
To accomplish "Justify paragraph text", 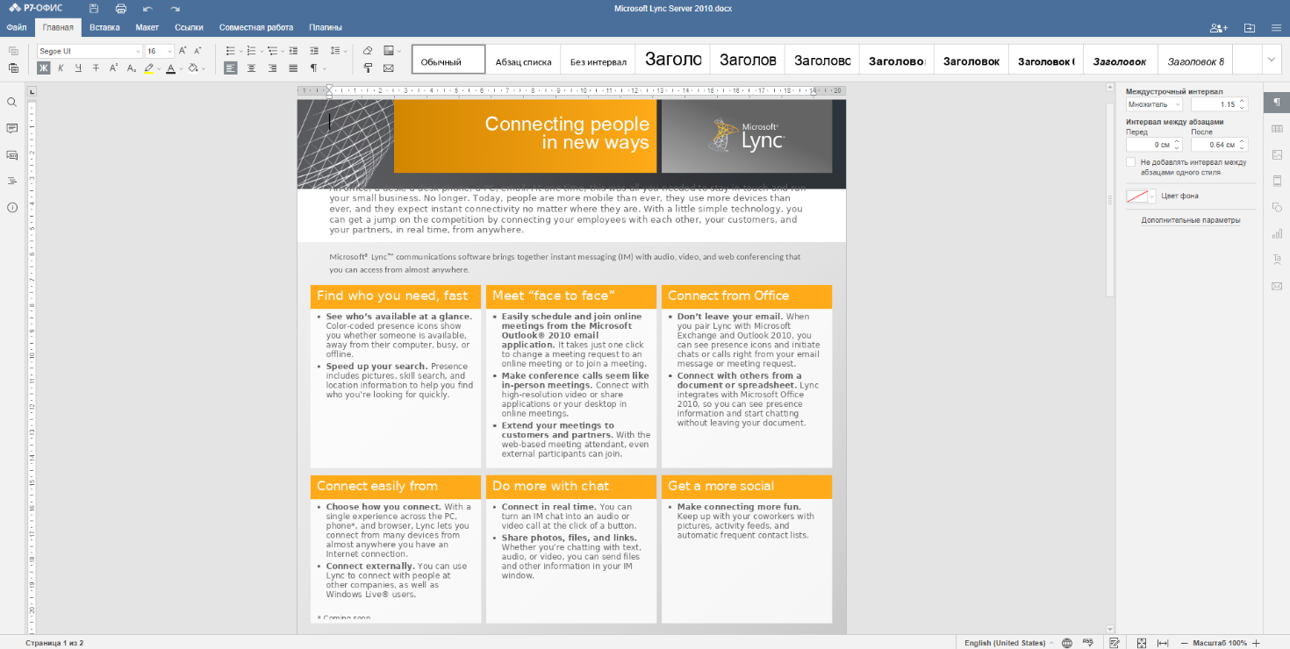I will point(293,68).
